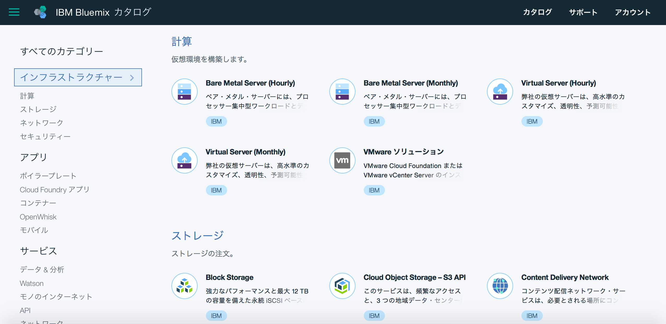Go to Cloud Foundry アプリ in sidebar
This screenshot has width=666, height=324.
(x=55, y=190)
